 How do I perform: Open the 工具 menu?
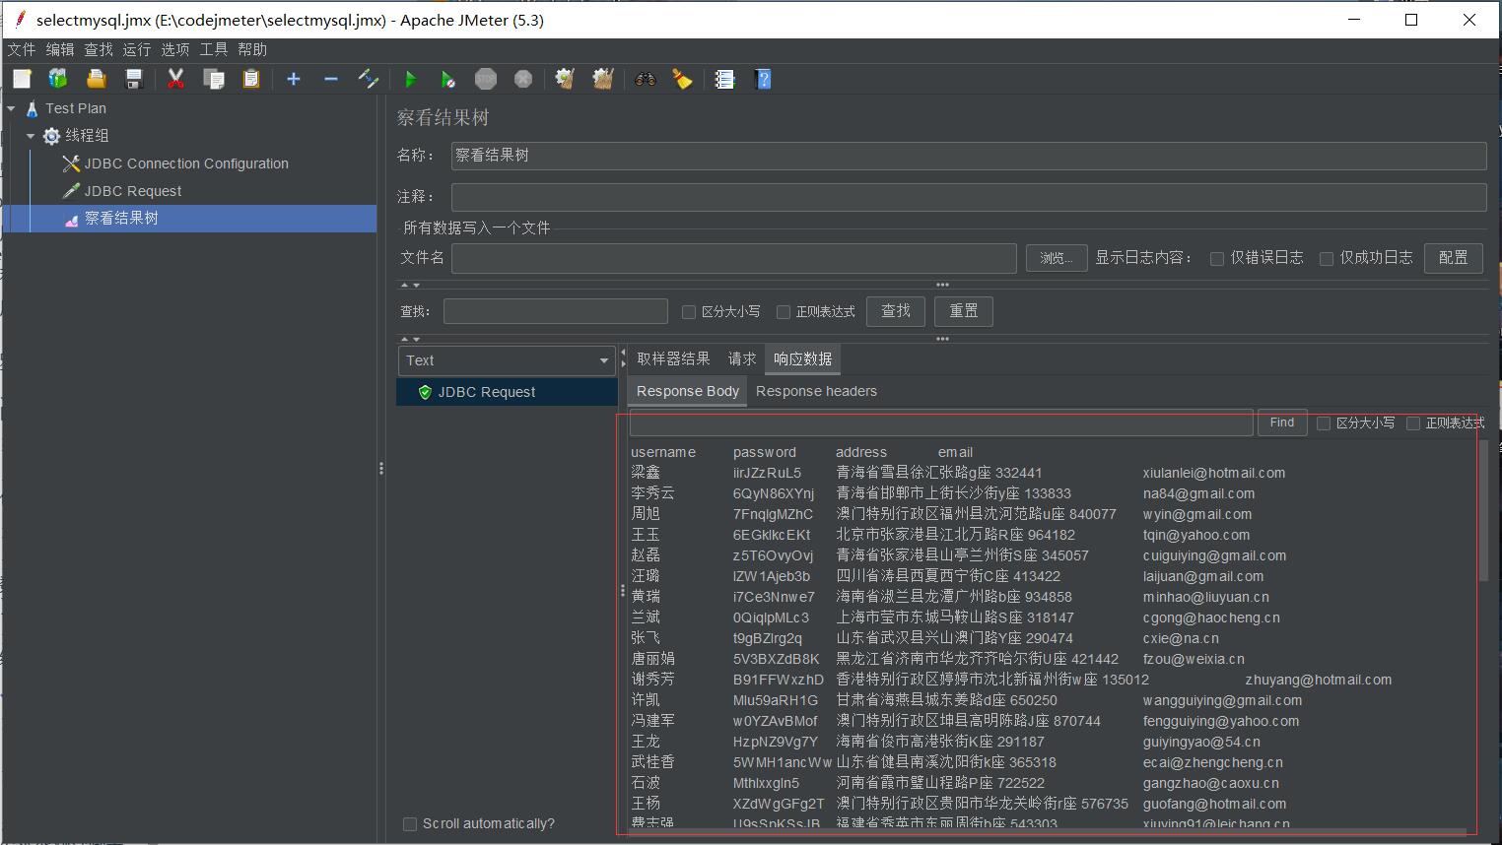pyautogui.click(x=214, y=49)
